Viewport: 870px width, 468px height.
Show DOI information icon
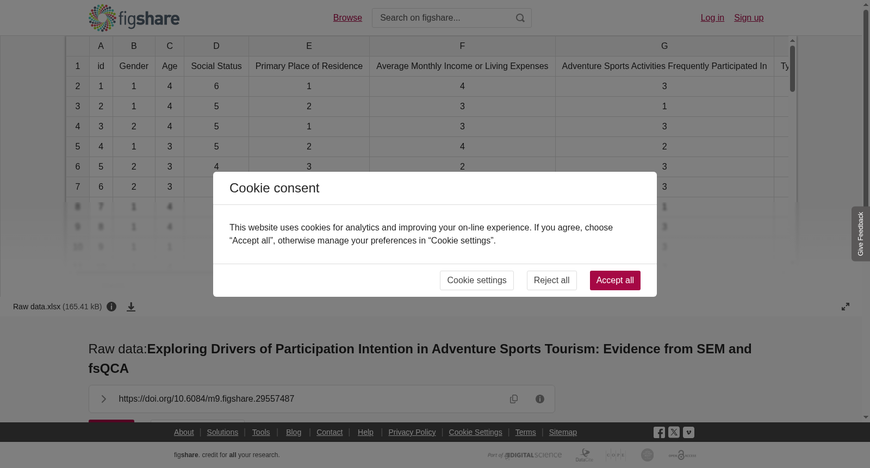540,399
